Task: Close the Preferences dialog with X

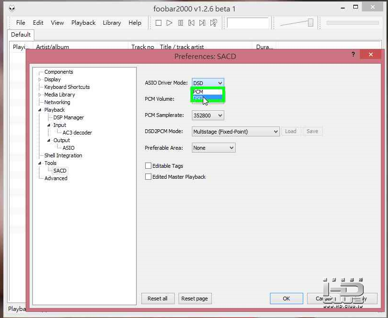Action: [x=370, y=54]
